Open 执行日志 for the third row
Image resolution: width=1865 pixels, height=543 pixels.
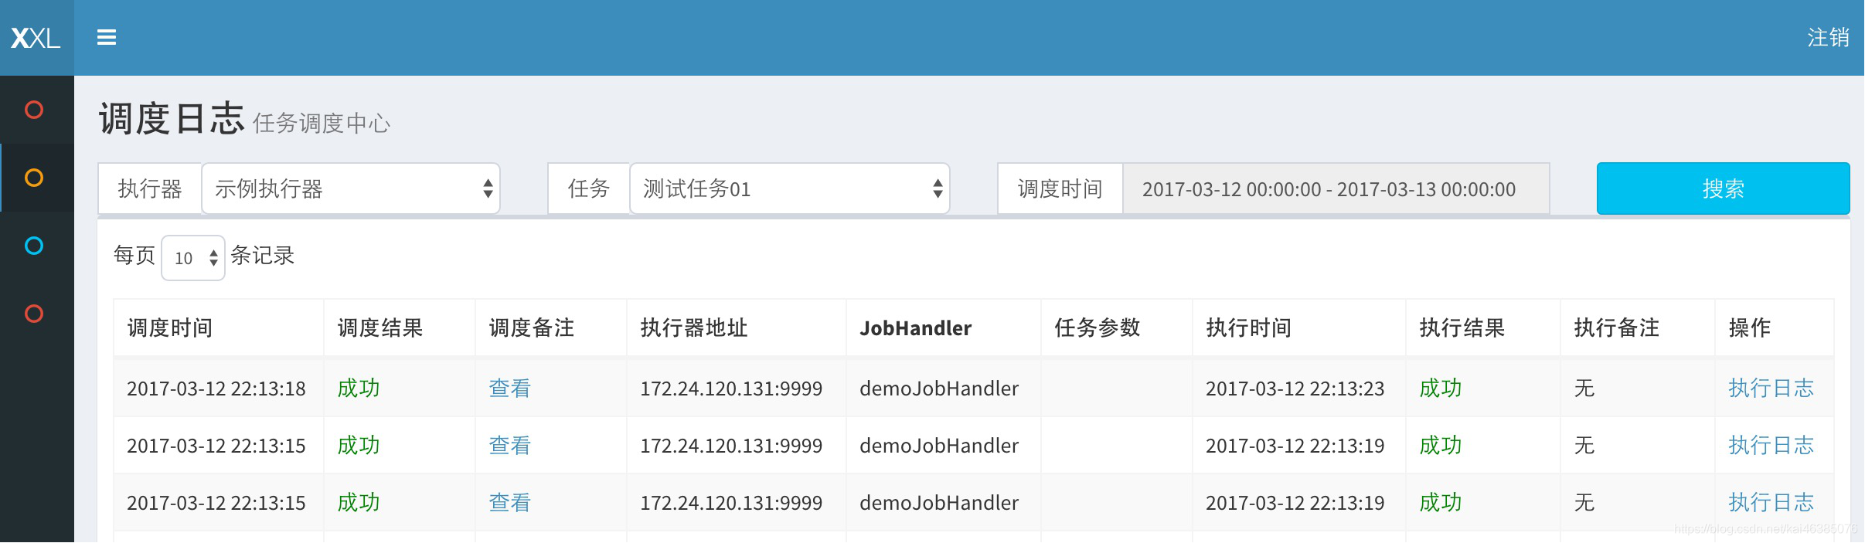[1771, 502]
